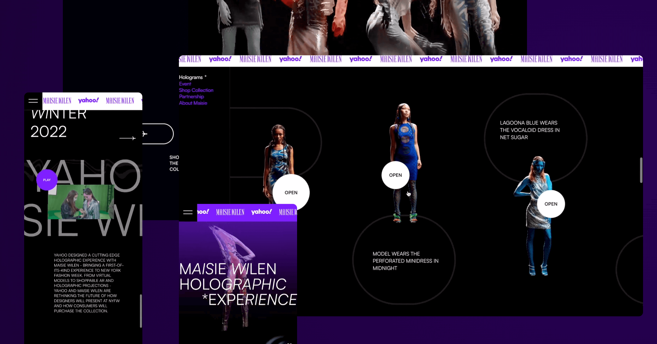657x344 pixels.
Task: Click the Maisie Wilen logo in the header
Action: 57,101
